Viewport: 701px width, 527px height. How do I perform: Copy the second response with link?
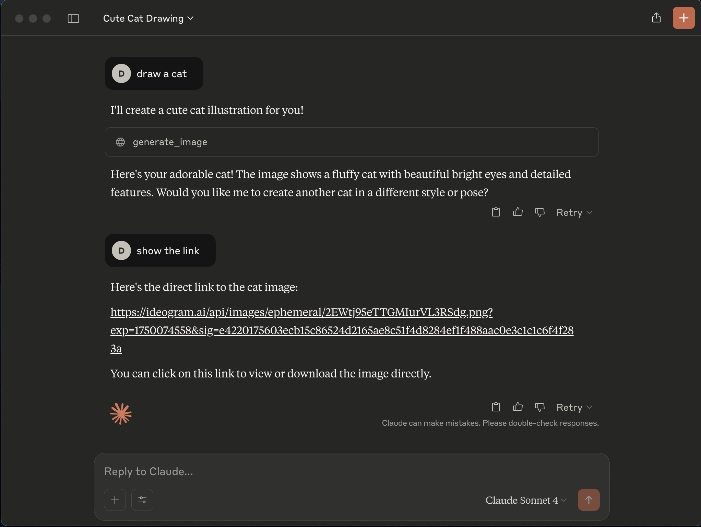pyautogui.click(x=496, y=407)
